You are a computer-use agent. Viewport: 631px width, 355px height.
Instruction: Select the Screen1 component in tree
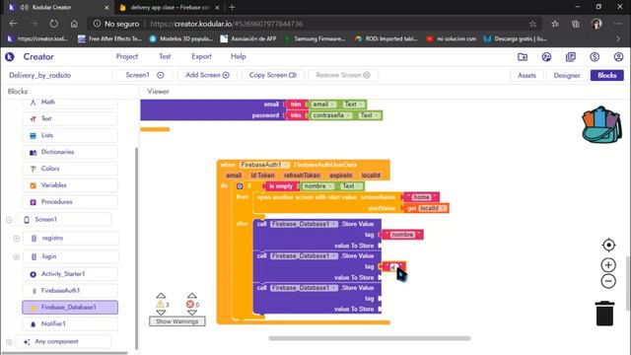pos(63,219)
